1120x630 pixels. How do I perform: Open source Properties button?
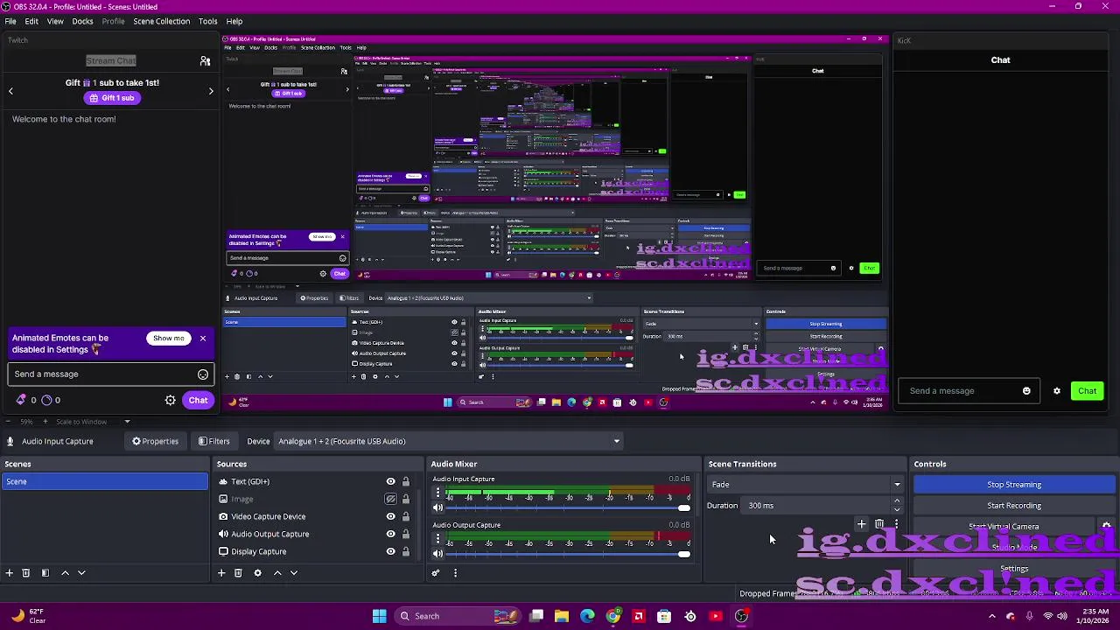155,442
